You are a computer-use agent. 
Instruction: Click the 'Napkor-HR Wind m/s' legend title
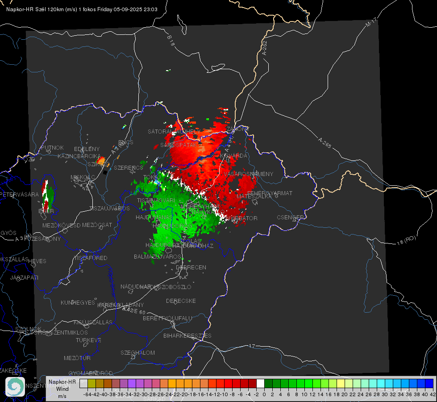[x=62, y=389]
